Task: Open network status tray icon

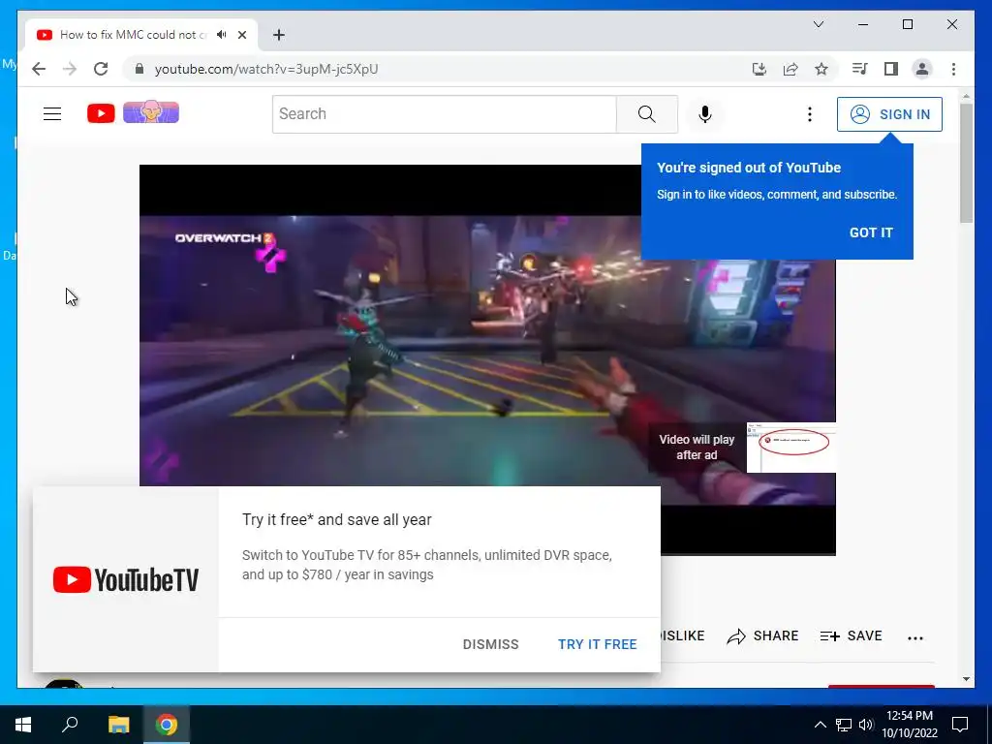Action: (x=844, y=725)
